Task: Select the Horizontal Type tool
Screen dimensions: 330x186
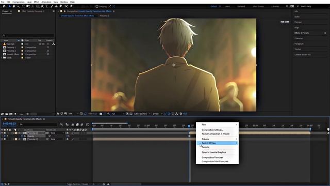Action: [46, 6]
